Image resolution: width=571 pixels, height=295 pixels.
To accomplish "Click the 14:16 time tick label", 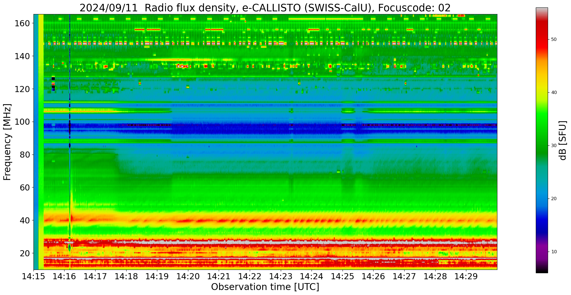I will pyautogui.click(x=65, y=276).
